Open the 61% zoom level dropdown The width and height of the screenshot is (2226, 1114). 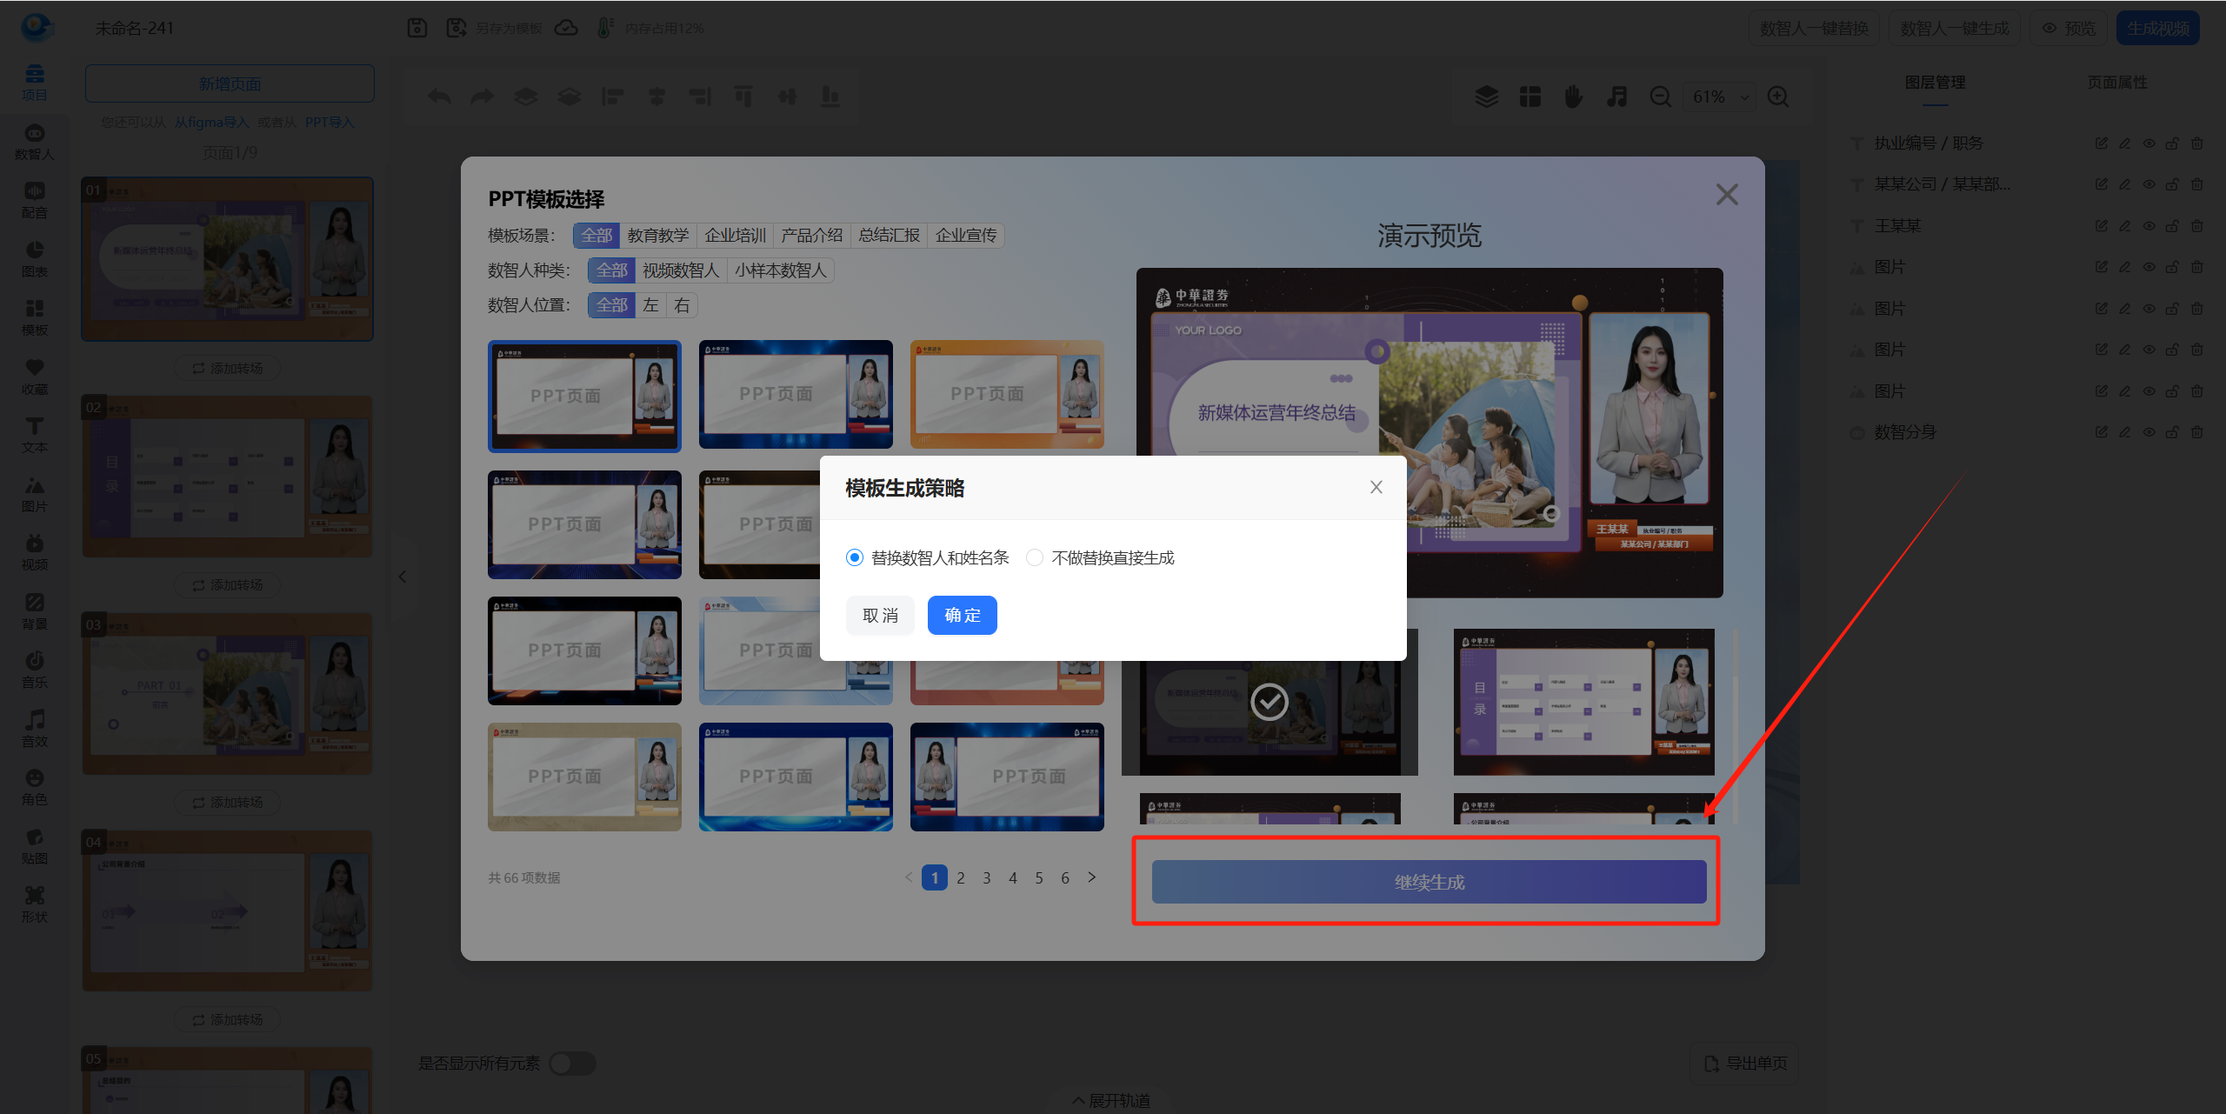coord(1719,97)
